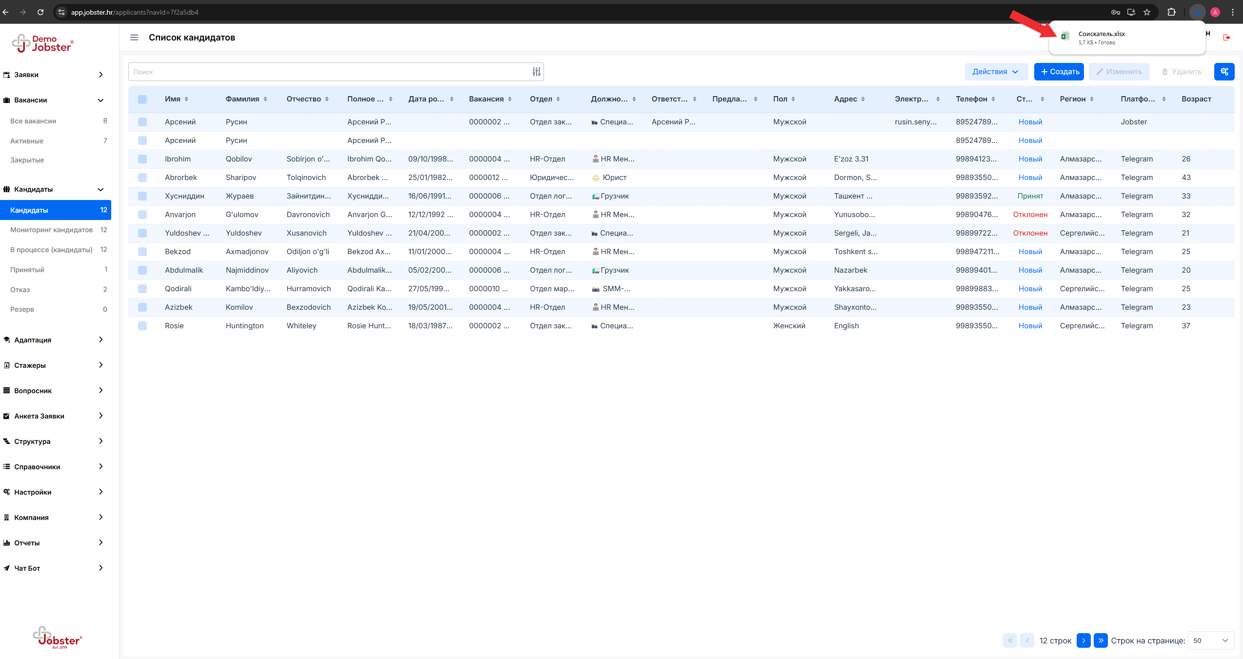Click into the Поиск search field
This screenshot has width=1243, height=659.
(x=327, y=72)
